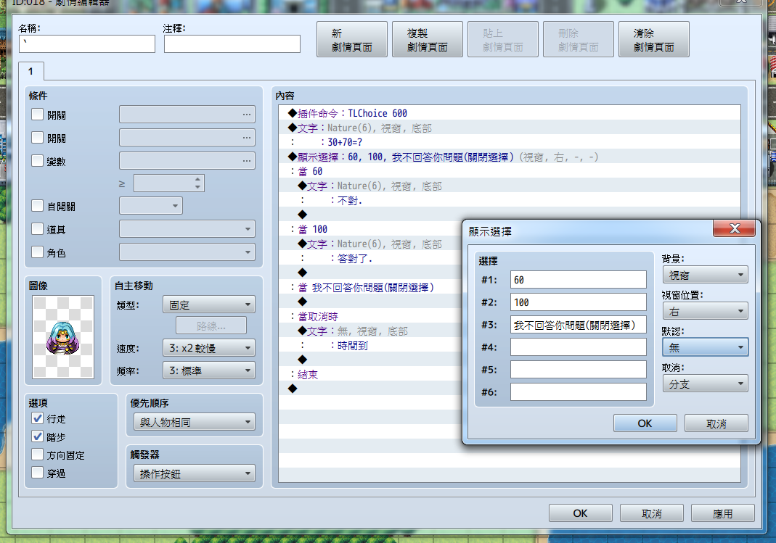Click OK in the event editor window

(581, 513)
